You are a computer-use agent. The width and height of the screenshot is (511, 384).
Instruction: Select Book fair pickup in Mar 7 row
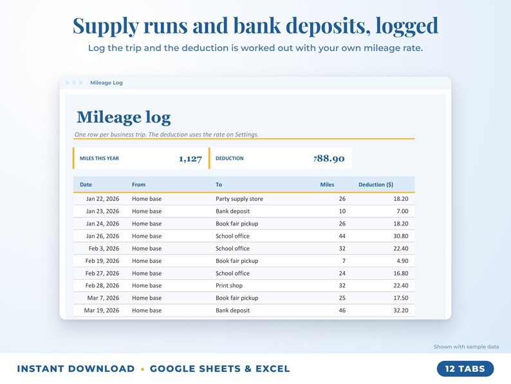pos(237,298)
